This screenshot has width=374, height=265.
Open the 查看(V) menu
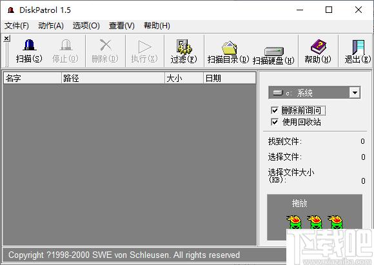[122, 26]
